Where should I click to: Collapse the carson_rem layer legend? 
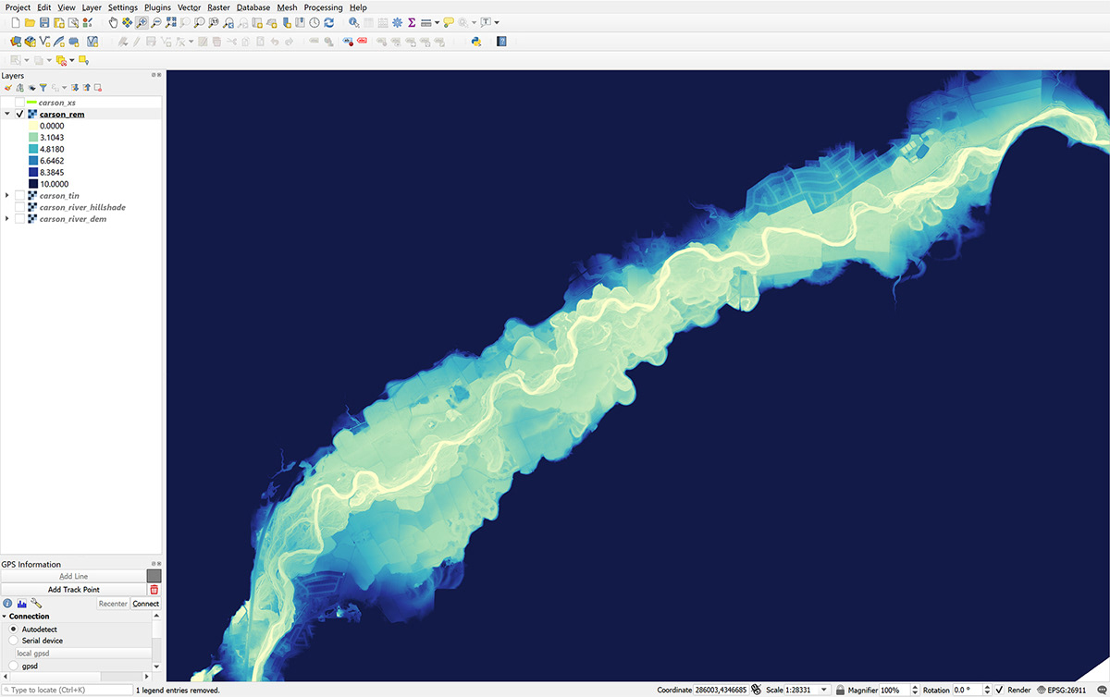(6, 114)
